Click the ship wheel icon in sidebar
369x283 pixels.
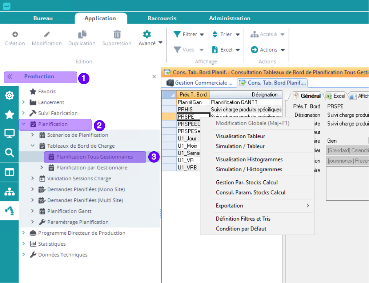(9, 95)
